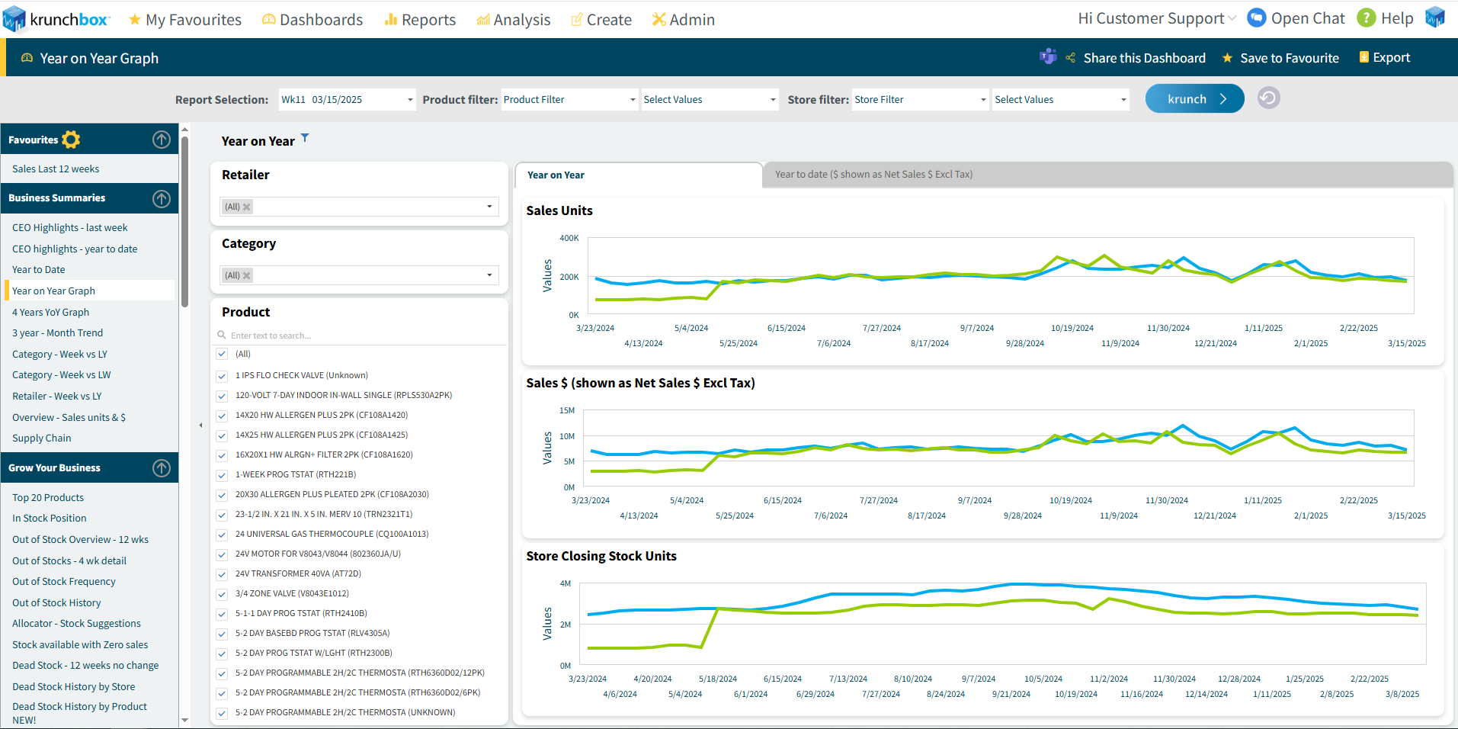Click the Year on Year filter funnel icon
This screenshot has height=729, width=1458.
(305, 138)
